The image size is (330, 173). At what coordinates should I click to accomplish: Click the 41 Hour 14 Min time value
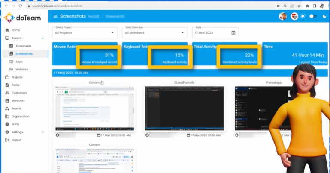coord(308,55)
